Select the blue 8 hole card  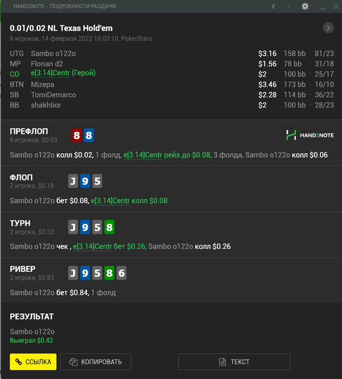pyautogui.click(x=89, y=135)
